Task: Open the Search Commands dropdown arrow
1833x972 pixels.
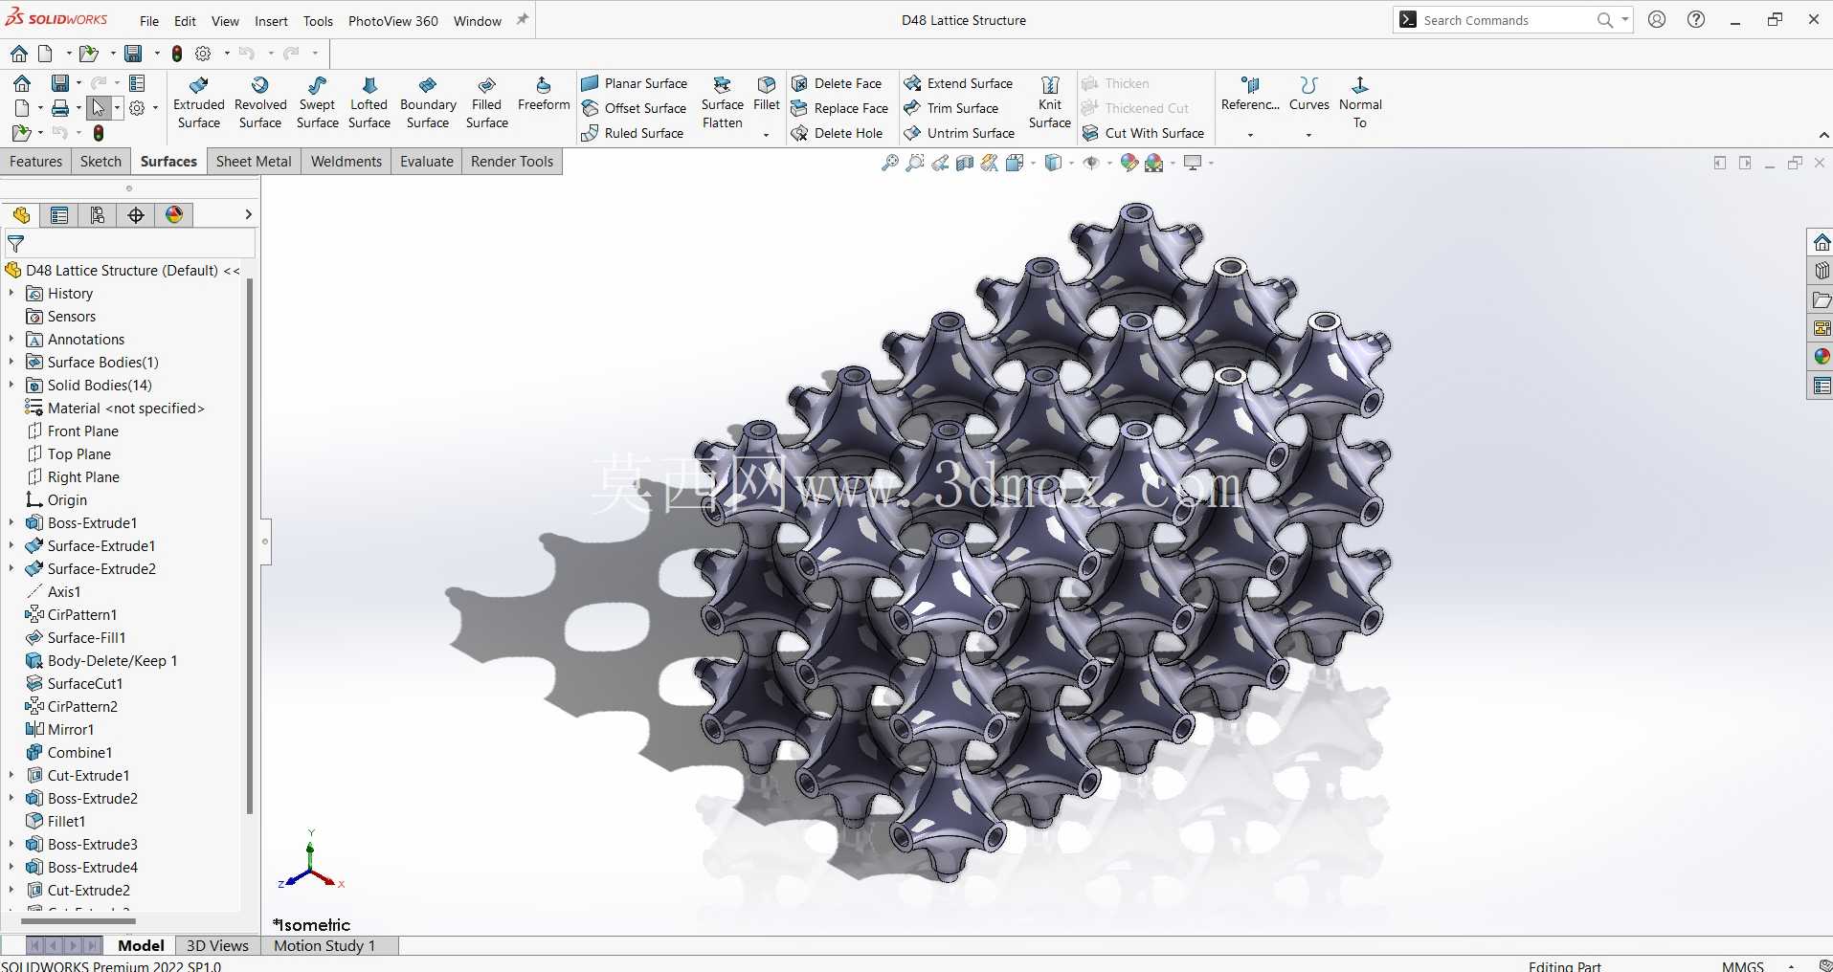Action: pos(1625,20)
